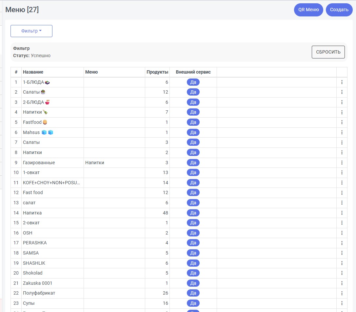Open actions menu for салат row
This screenshot has height=312, width=356.
click(x=342, y=203)
